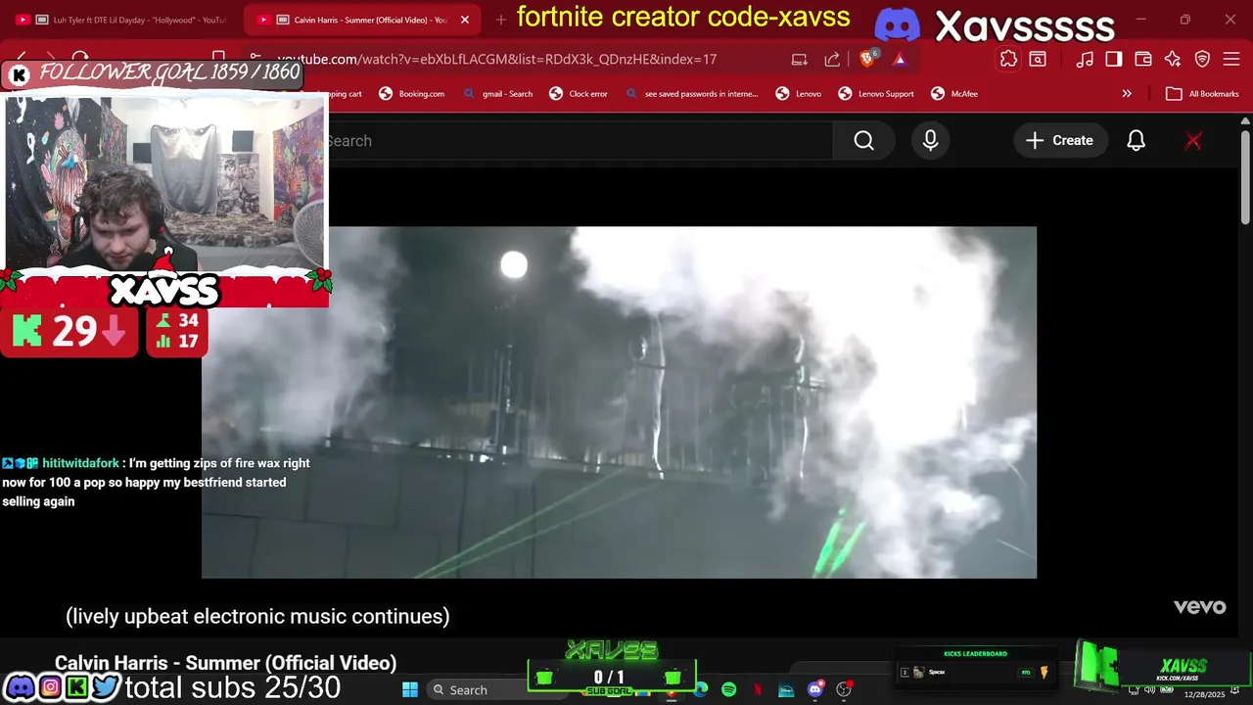
Task: Click the Calvin Harris - Summer video title
Action: point(225,663)
